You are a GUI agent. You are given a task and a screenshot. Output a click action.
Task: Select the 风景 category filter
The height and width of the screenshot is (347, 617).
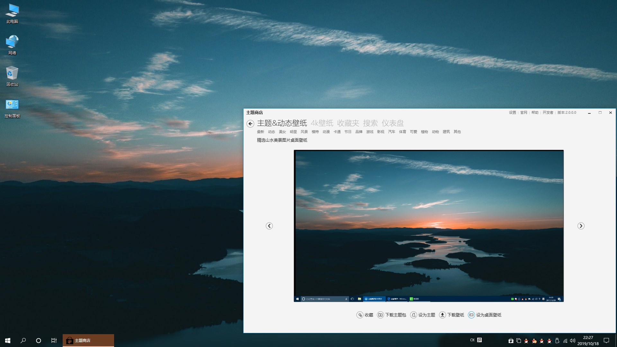(304, 132)
